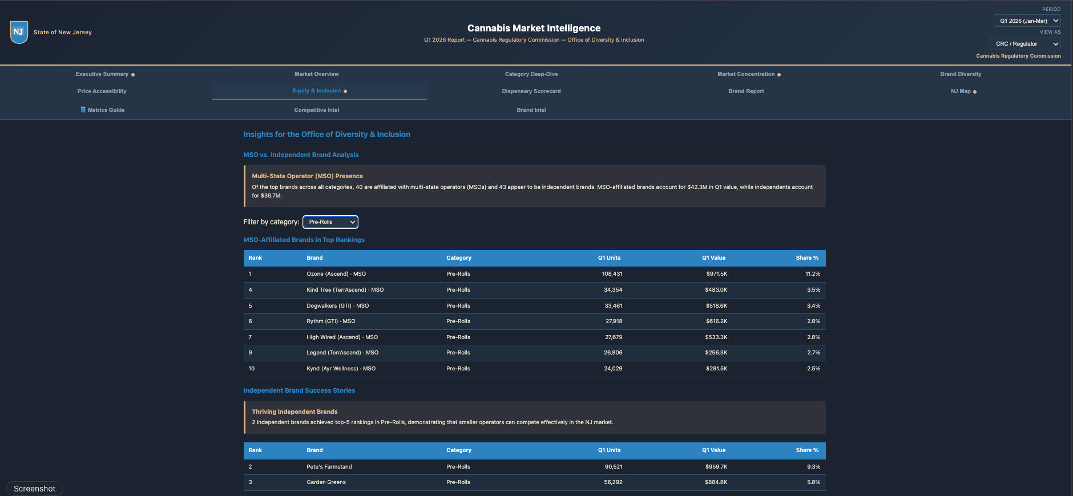Click the Multi-State Operator (MSO) Presence callout title
Viewport: 1073px width, 496px height.
click(307, 176)
